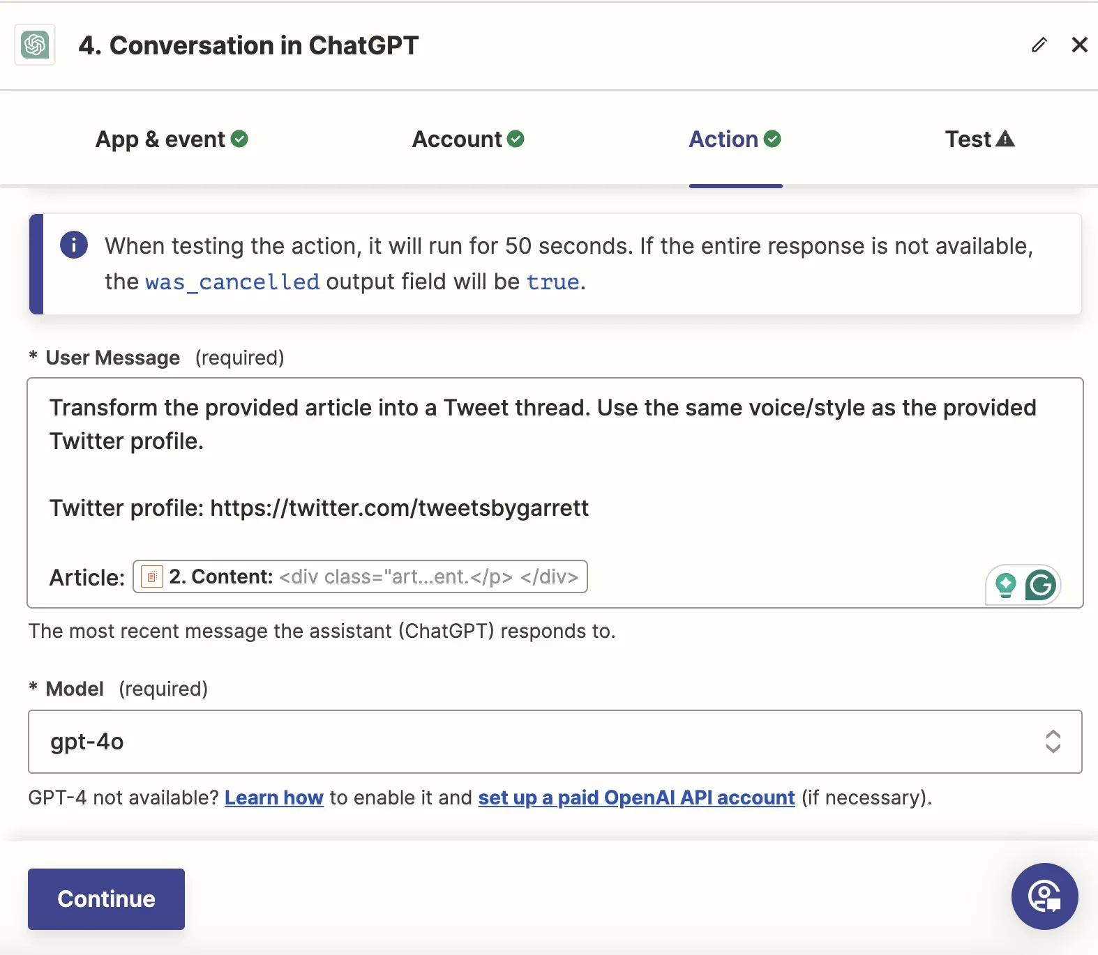
Task: Select the 2. Content mapped field pill
Action: coord(360,576)
